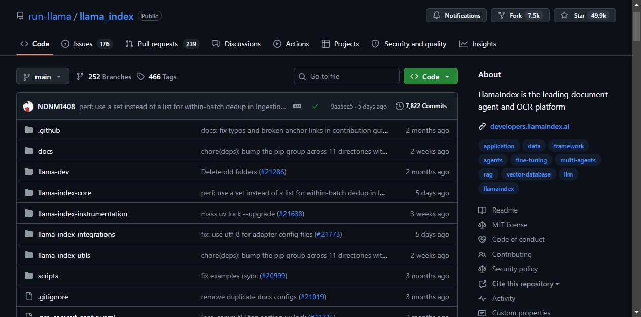Image resolution: width=641 pixels, height=317 pixels.
Task: Select the application topic tag
Action: [x=499, y=146]
